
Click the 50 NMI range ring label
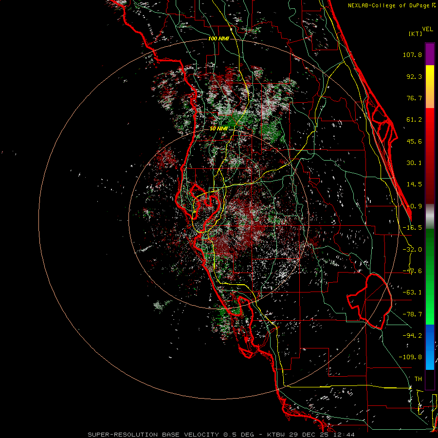(x=219, y=129)
